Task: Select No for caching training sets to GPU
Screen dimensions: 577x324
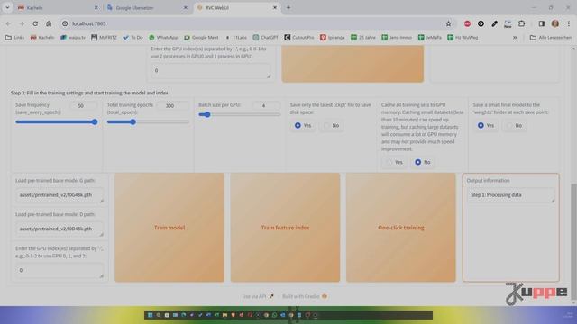Action: (423, 162)
